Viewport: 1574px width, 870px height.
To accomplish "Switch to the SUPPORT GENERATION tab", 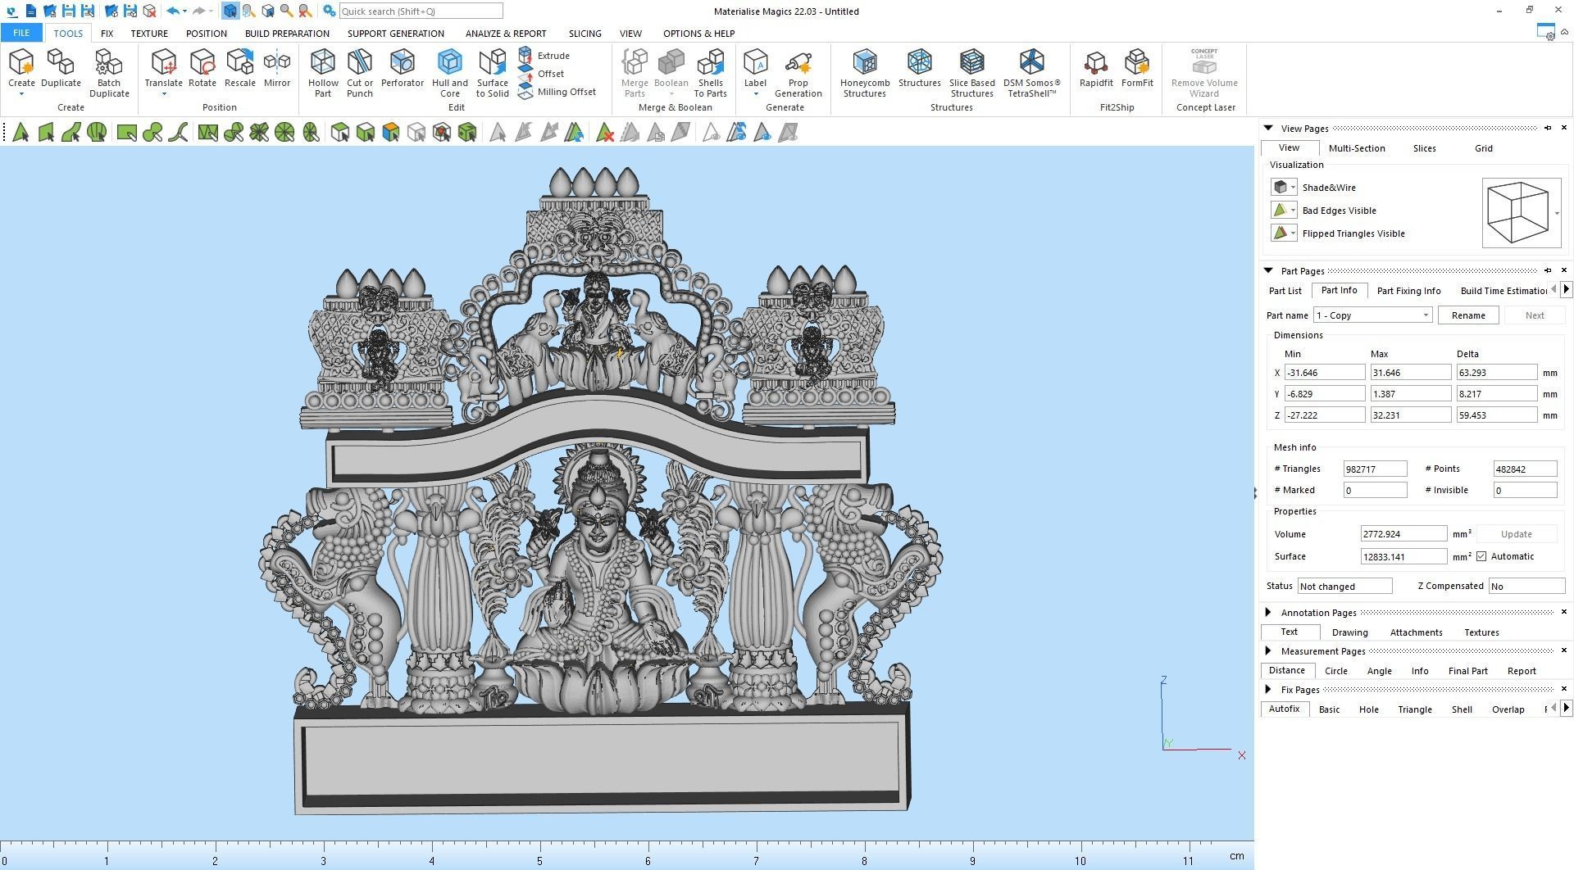I will tap(395, 34).
